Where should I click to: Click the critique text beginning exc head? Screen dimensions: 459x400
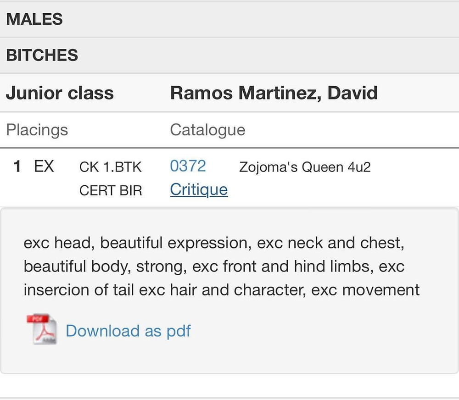pyautogui.click(x=214, y=243)
